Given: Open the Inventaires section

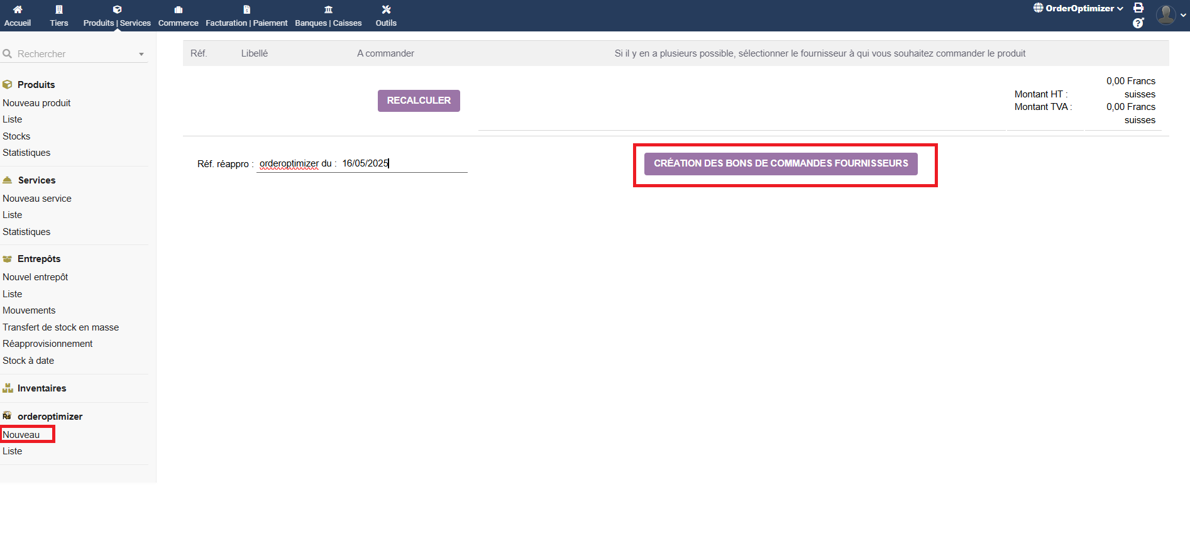Looking at the screenshot, I should [41, 388].
